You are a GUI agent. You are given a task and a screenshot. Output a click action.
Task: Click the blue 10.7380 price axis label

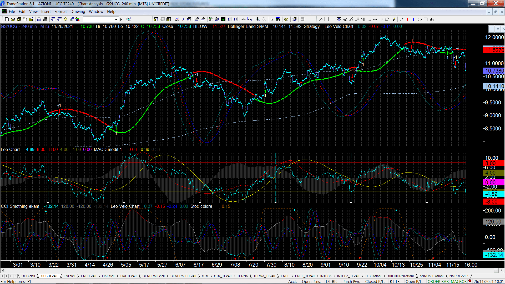pyautogui.click(x=494, y=70)
